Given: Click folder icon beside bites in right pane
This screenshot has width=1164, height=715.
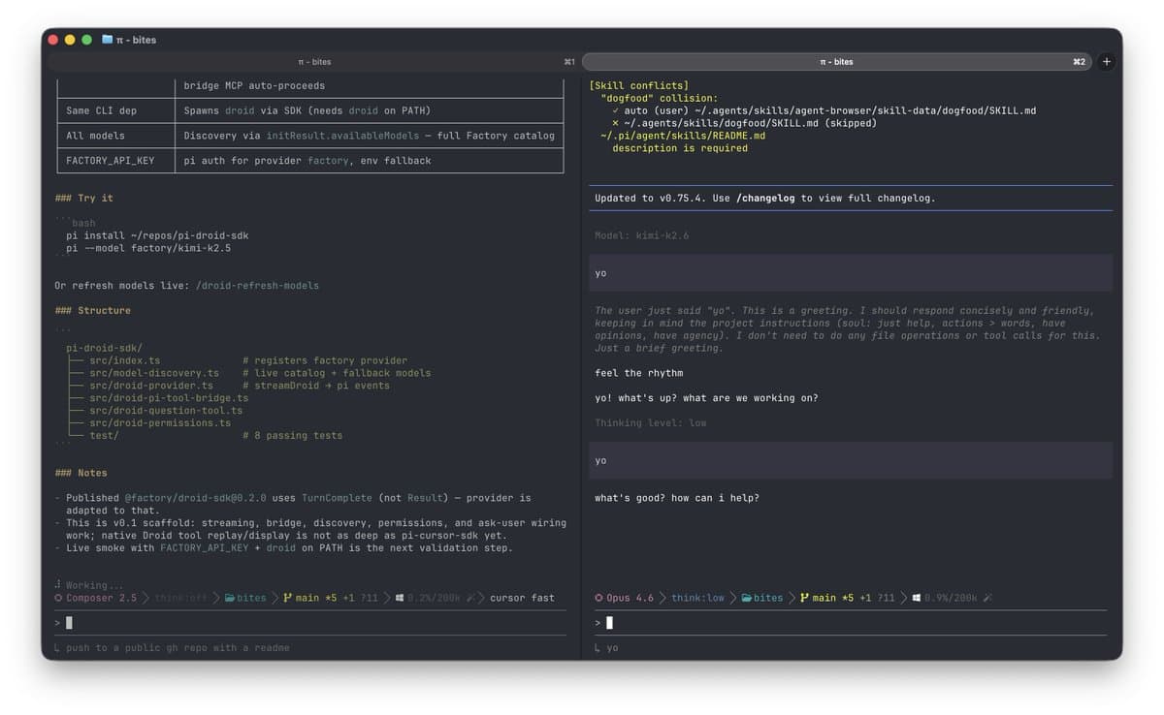Looking at the screenshot, I should 747,598.
